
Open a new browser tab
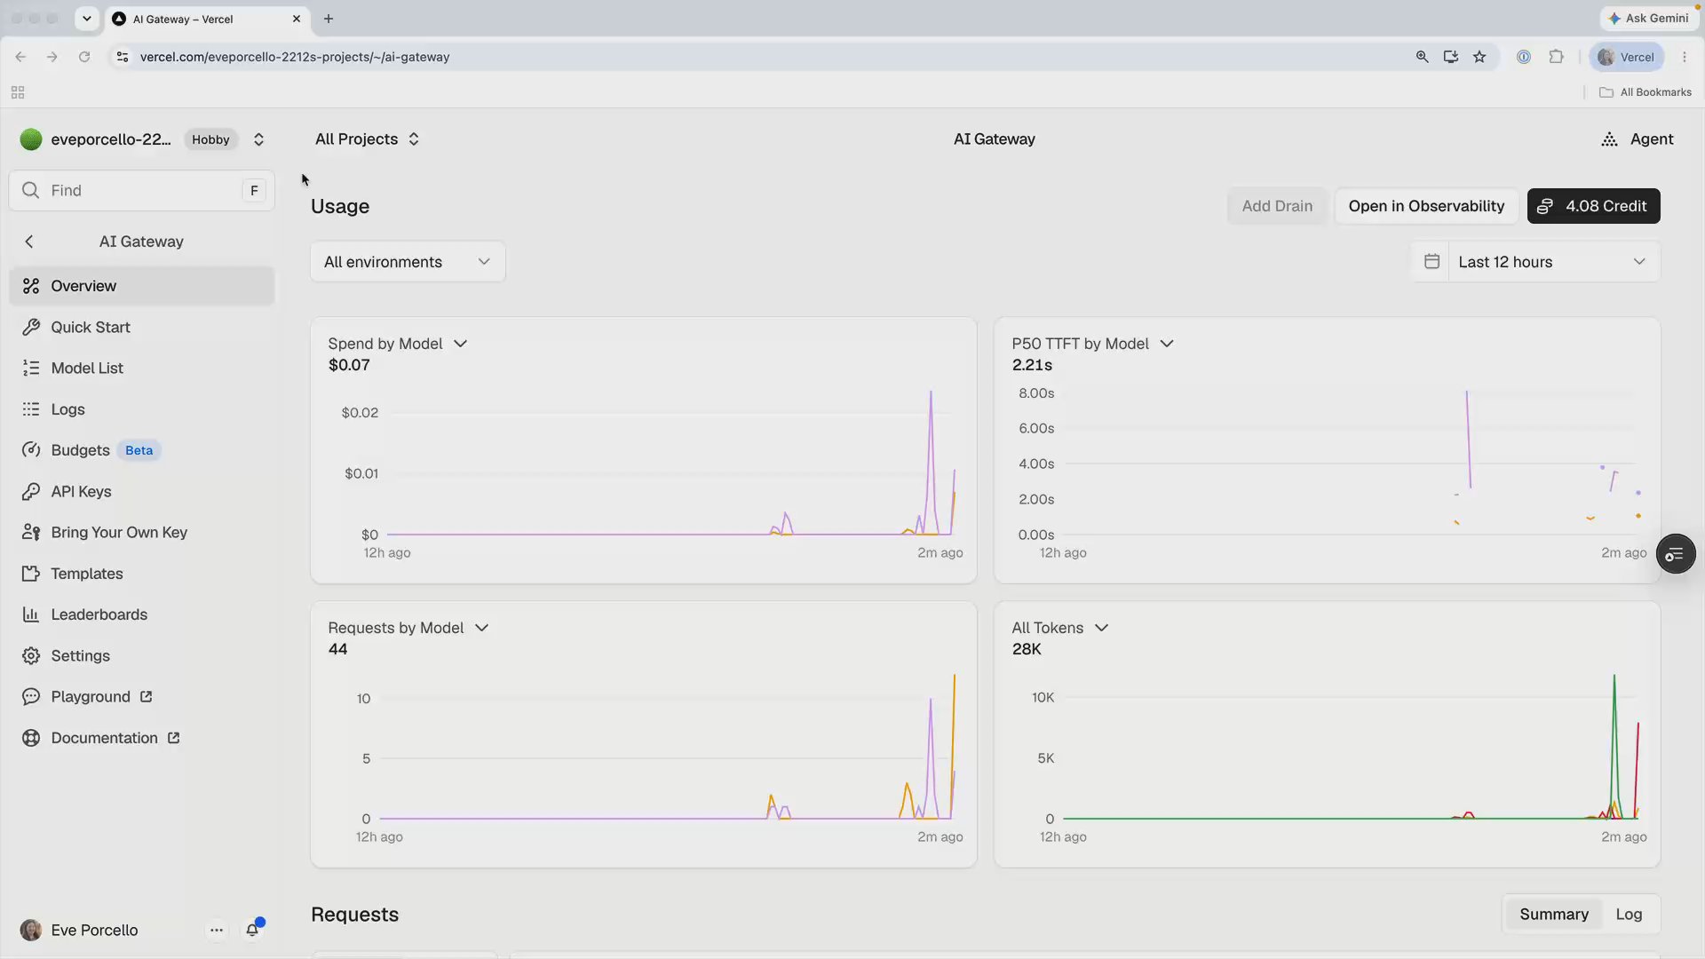pyautogui.click(x=329, y=19)
